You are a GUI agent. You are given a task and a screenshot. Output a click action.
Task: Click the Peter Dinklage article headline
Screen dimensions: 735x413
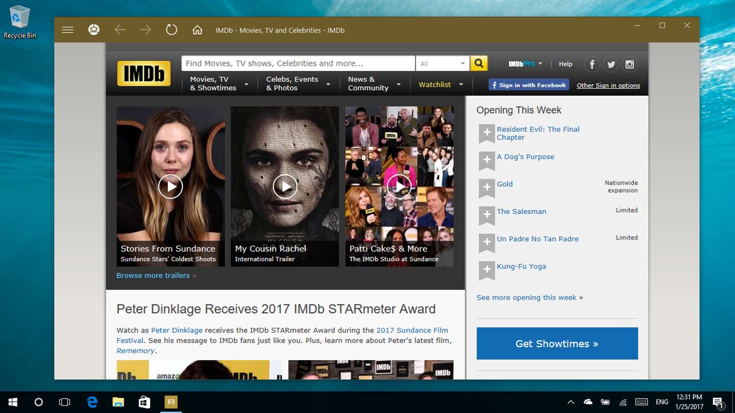[276, 309]
